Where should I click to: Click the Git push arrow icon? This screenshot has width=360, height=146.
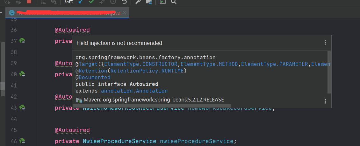click(102, 2)
